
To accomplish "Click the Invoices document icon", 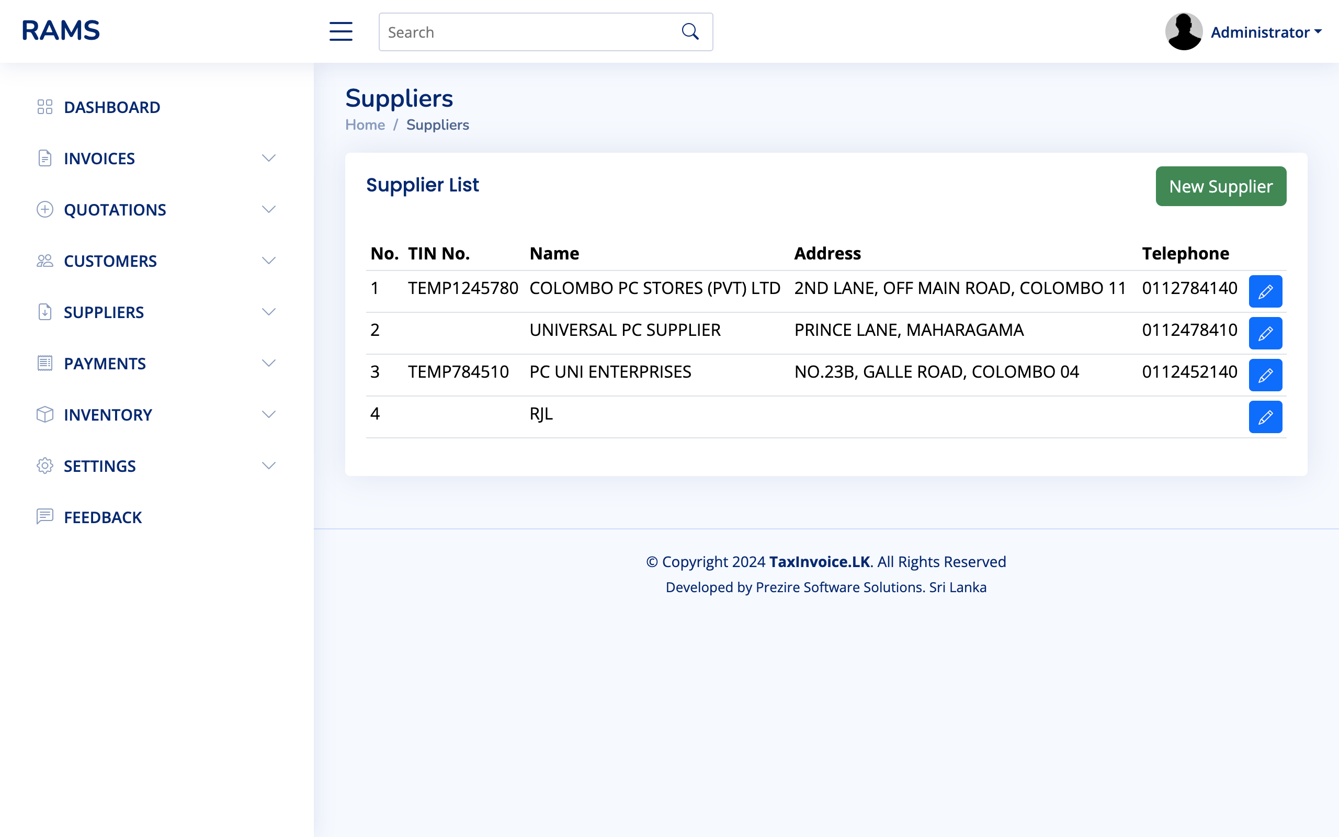I will (x=45, y=159).
